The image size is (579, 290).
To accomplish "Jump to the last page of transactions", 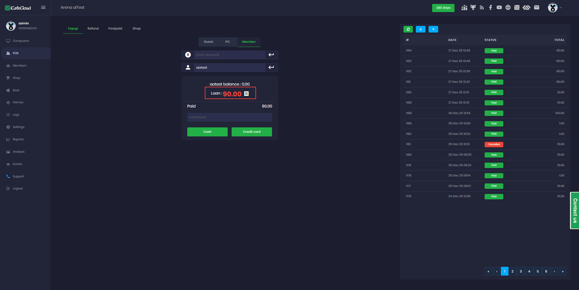I will tap(563, 271).
